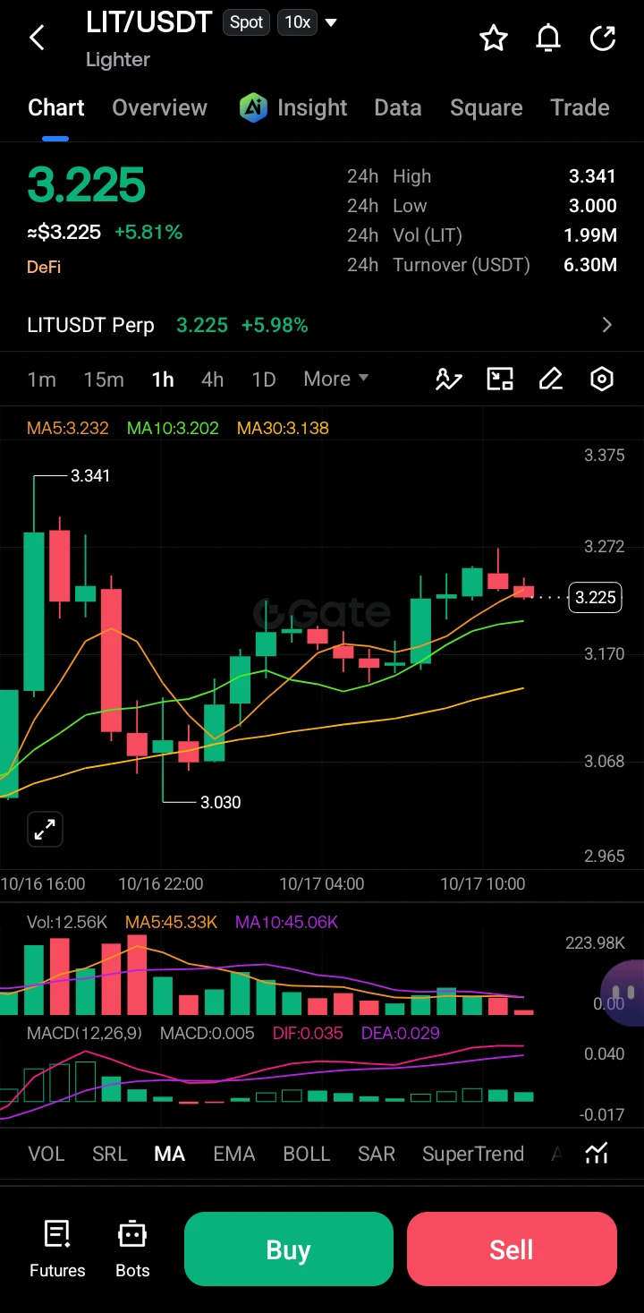The image size is (644, 1313).
Task: Open the chart indicators line icon
Action: (448, 379)
